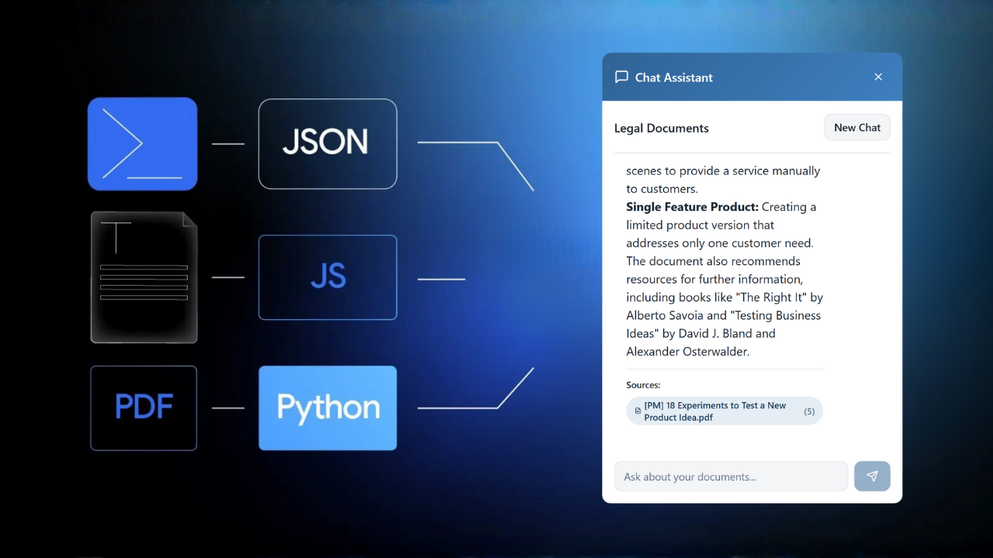993x558 pixels.
Task: Start a New Chat
Action: [x=857, y=128]
